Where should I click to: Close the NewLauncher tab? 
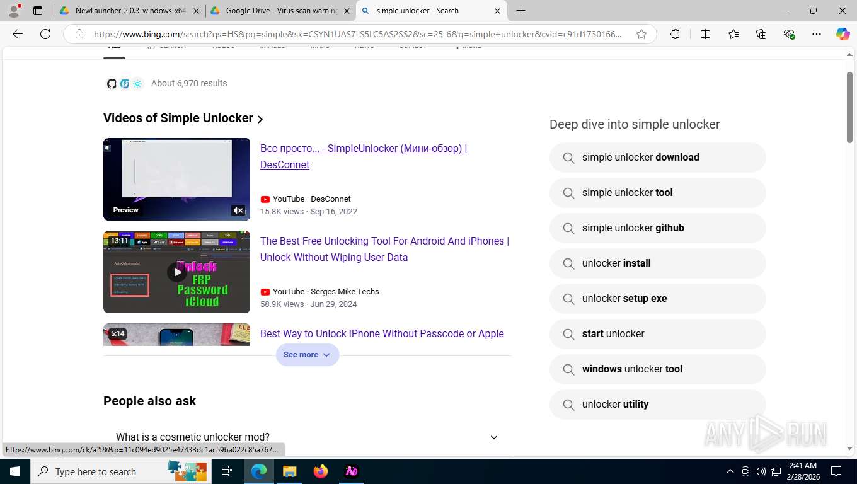click(196, 11)
